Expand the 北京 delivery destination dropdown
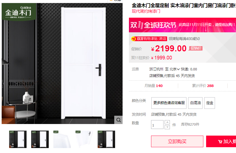The width and height of the screenshot is (236, 153). (x=175, y=69)
